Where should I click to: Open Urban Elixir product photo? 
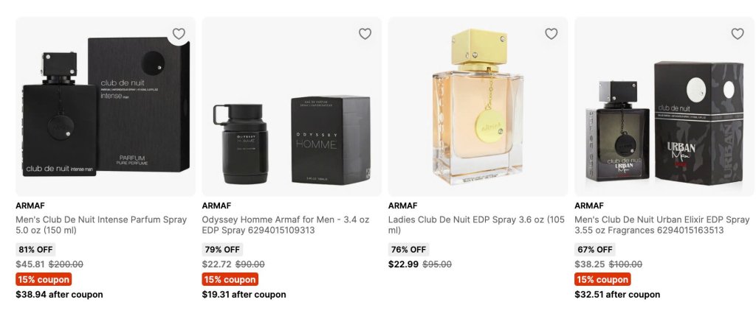pos(665,106)
